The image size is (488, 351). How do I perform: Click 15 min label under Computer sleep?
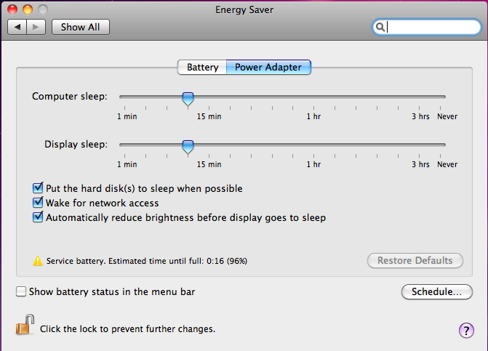point(209,116)
